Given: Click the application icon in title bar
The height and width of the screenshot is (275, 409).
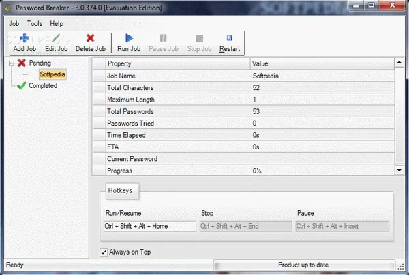Looking at the screenshot, I should pos(8,8).
